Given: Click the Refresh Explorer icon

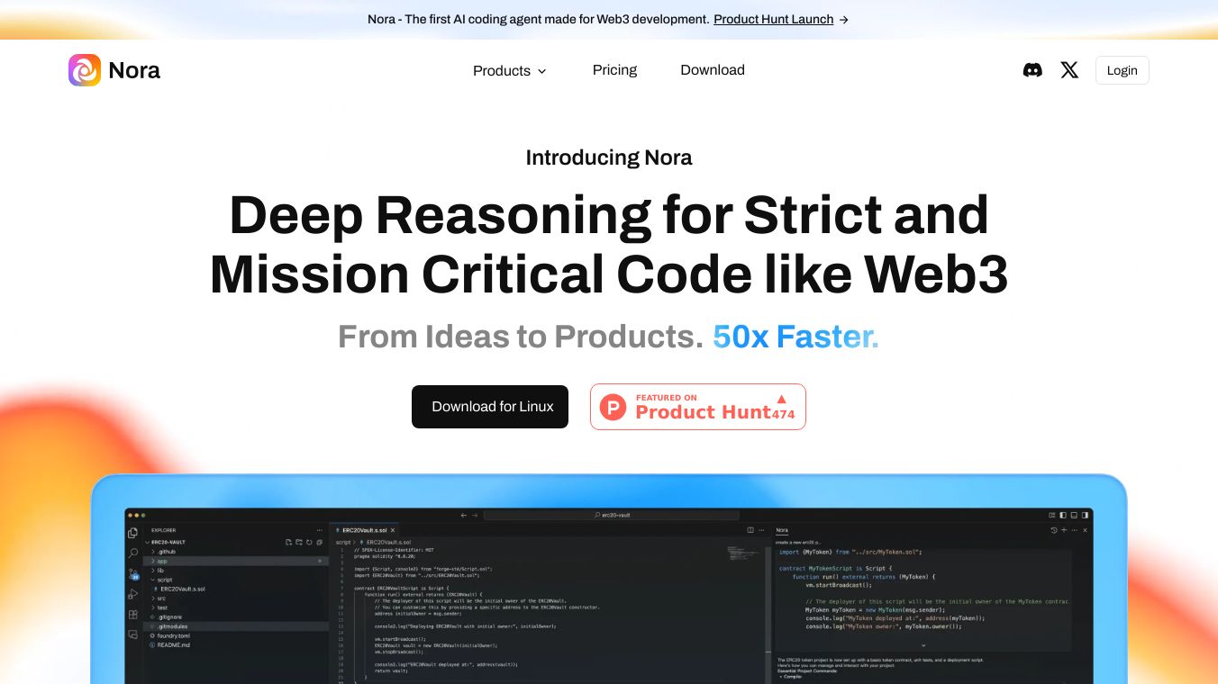Looking at the screenshot, I should (309, 543).
